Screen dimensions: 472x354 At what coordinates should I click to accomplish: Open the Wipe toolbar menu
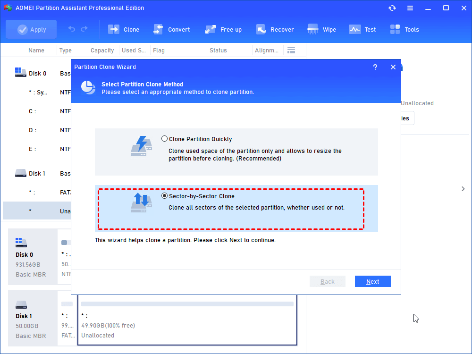(321, 29)
